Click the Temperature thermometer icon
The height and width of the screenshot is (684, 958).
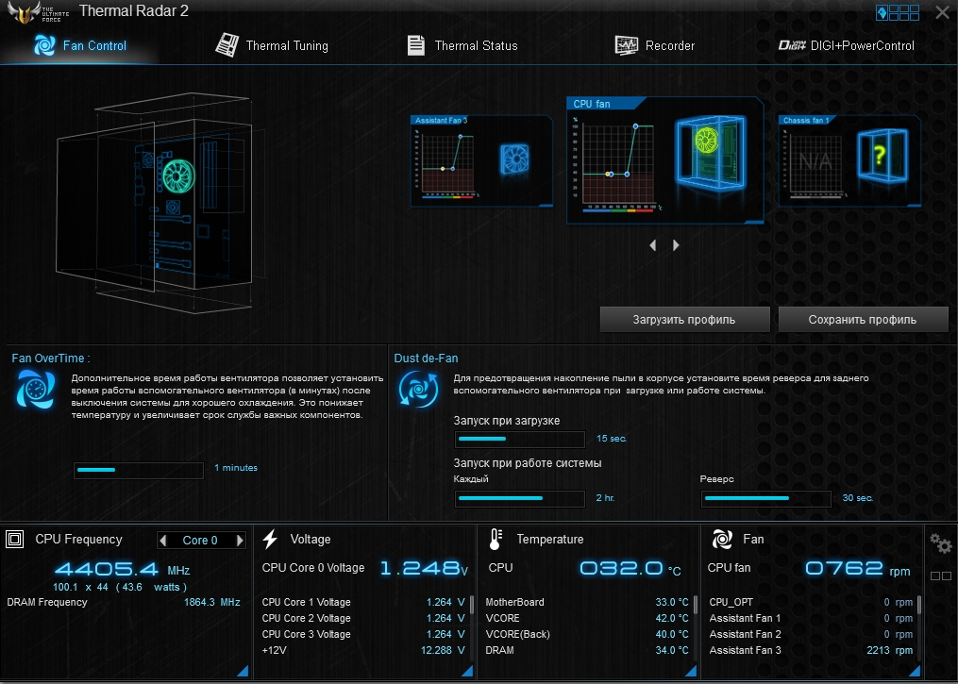pos(495,540)
